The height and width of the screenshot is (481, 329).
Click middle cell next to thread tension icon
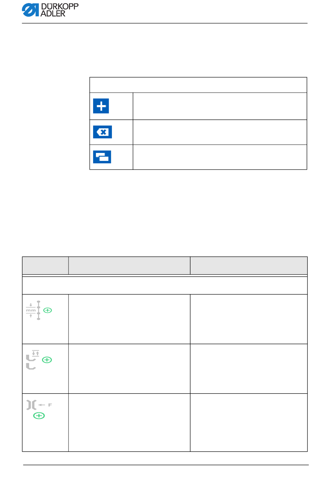click(x=129, y=422)
